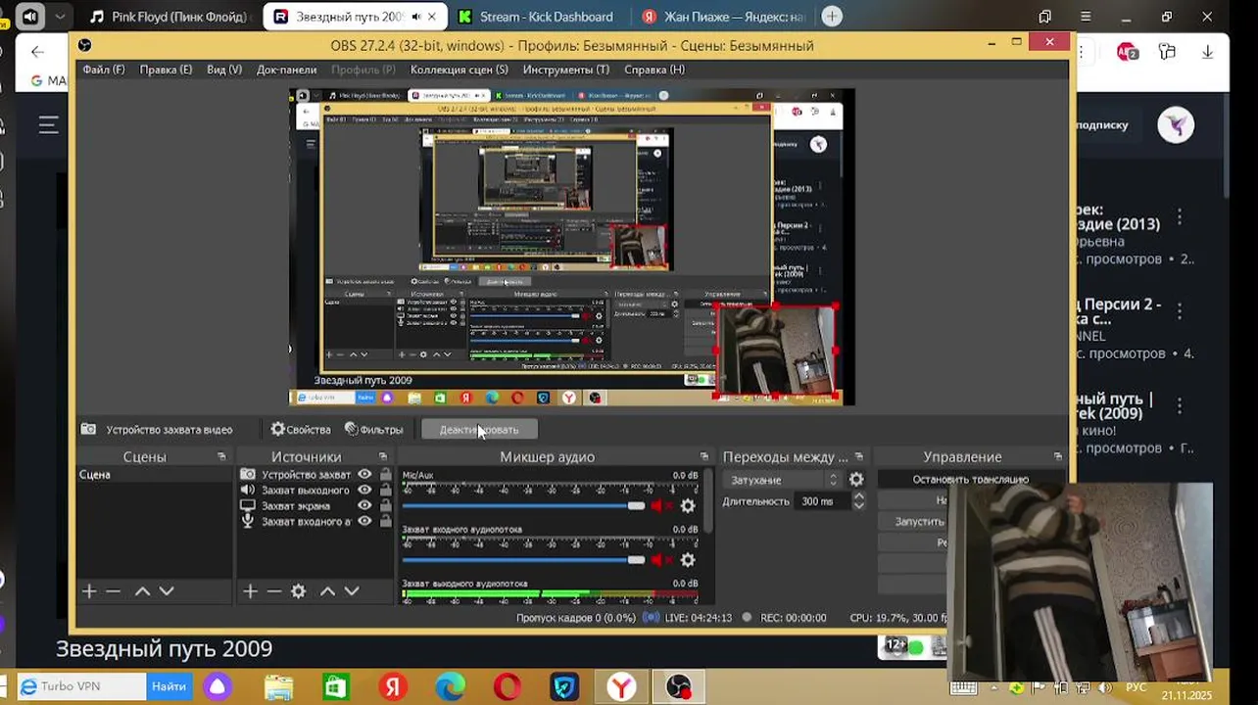1258x705 pixels.
Task: Expand the browser tab group arrow at top-left
Action: click(61, 16)
